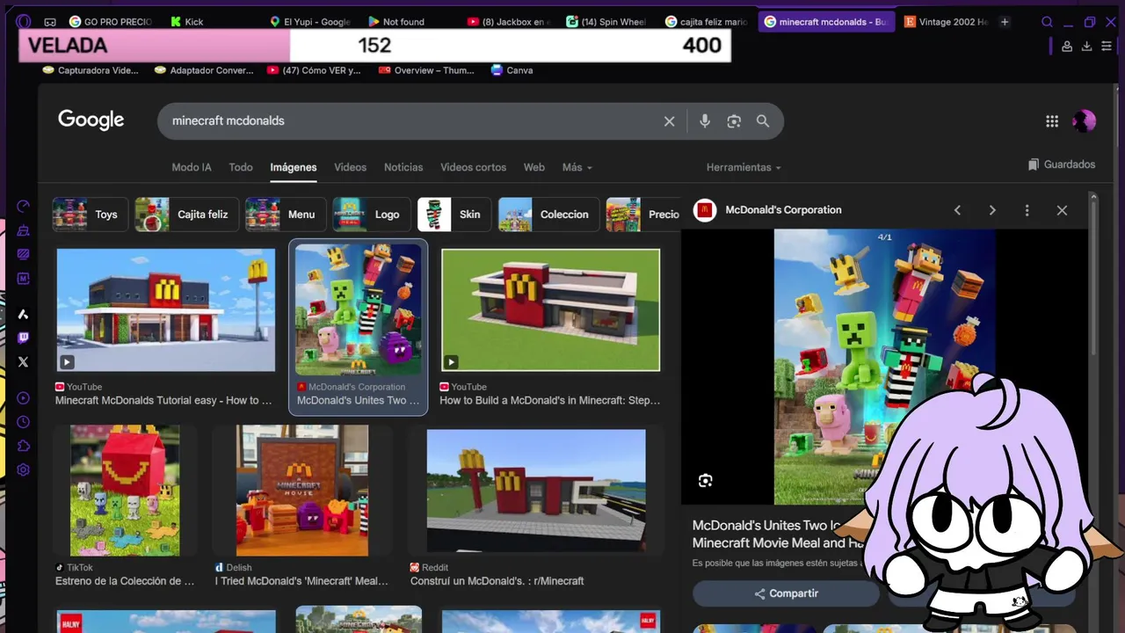Switch to the Videos cortos tab

coord(473,167)
